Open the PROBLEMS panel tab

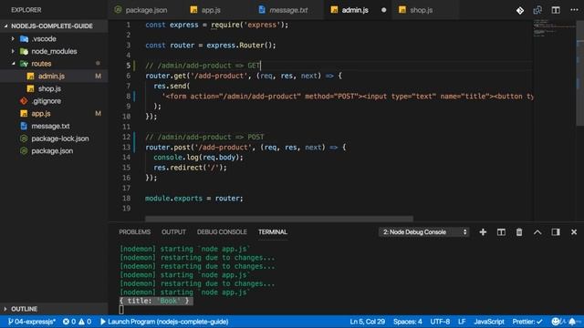tap(135, 232)
